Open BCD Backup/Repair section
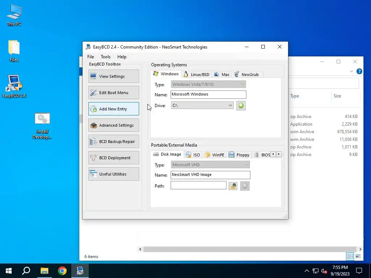Viewport: 371px width, 278px height. tap(113, 142)
